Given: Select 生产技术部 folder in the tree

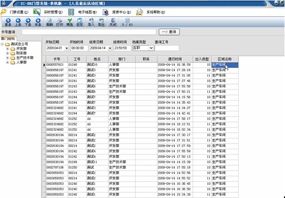Looking at the screenshot, I should tap(25, 58).
